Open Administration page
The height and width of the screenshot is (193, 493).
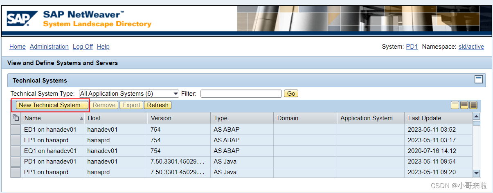point(49,47)
